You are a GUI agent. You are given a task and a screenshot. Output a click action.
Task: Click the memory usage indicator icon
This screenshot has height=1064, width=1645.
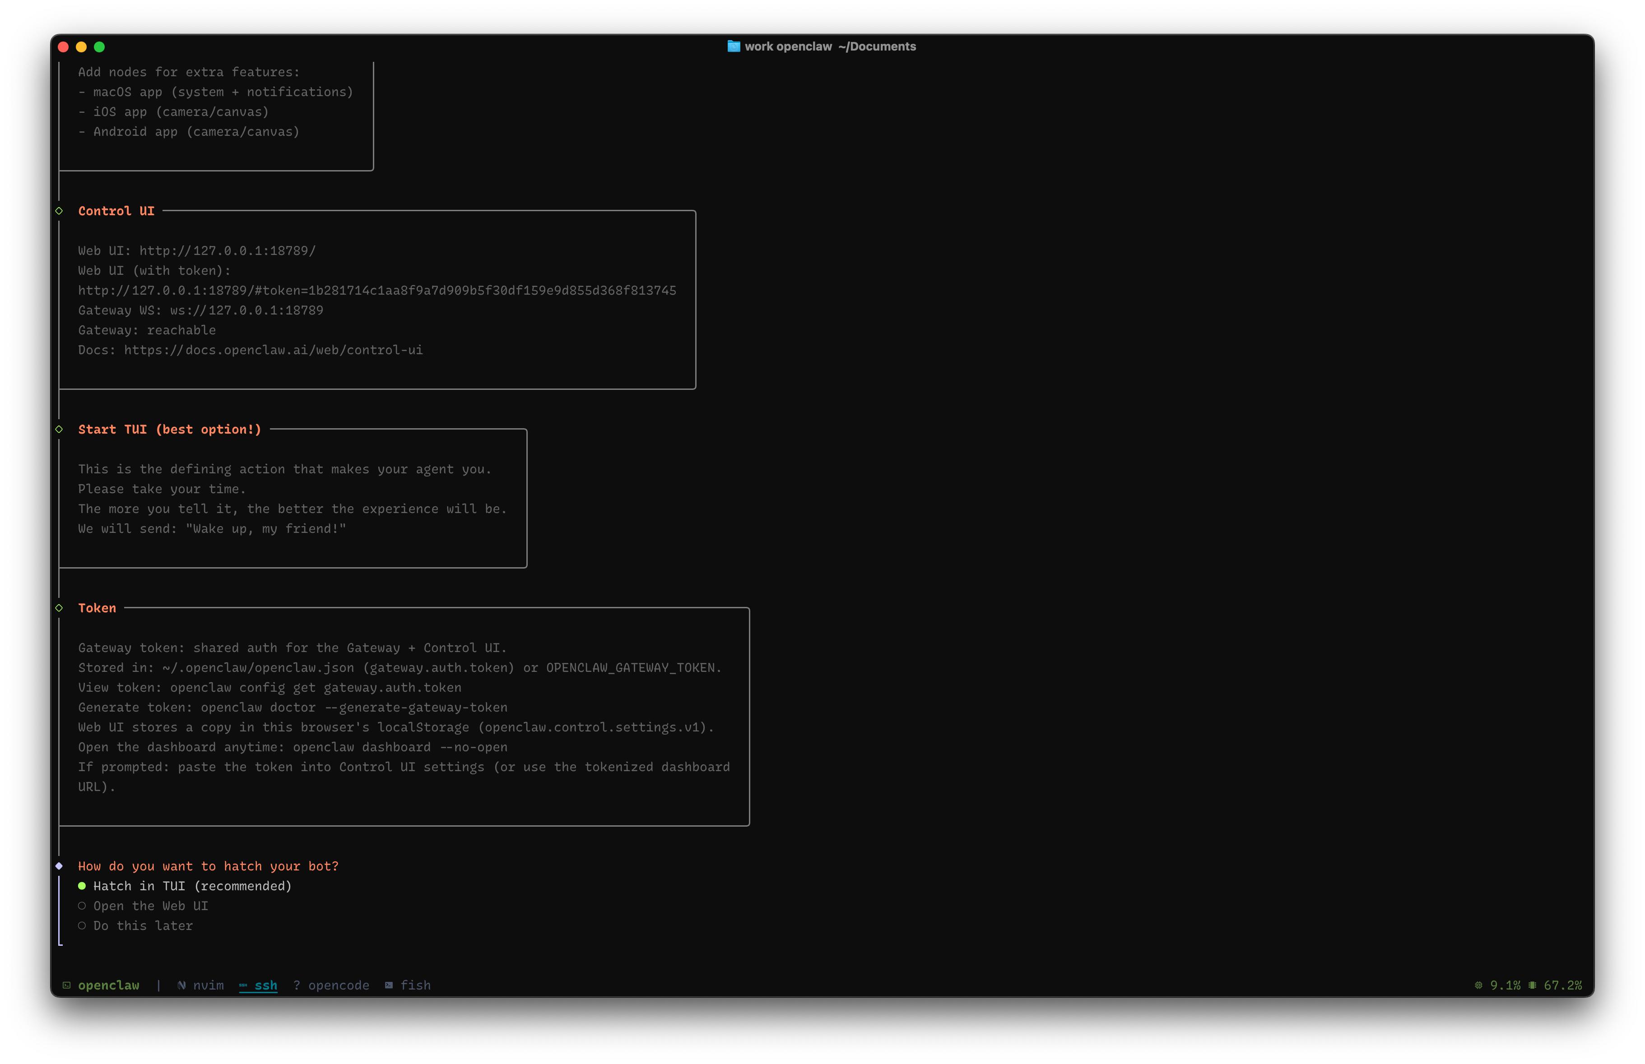(x=1532, y=985)
